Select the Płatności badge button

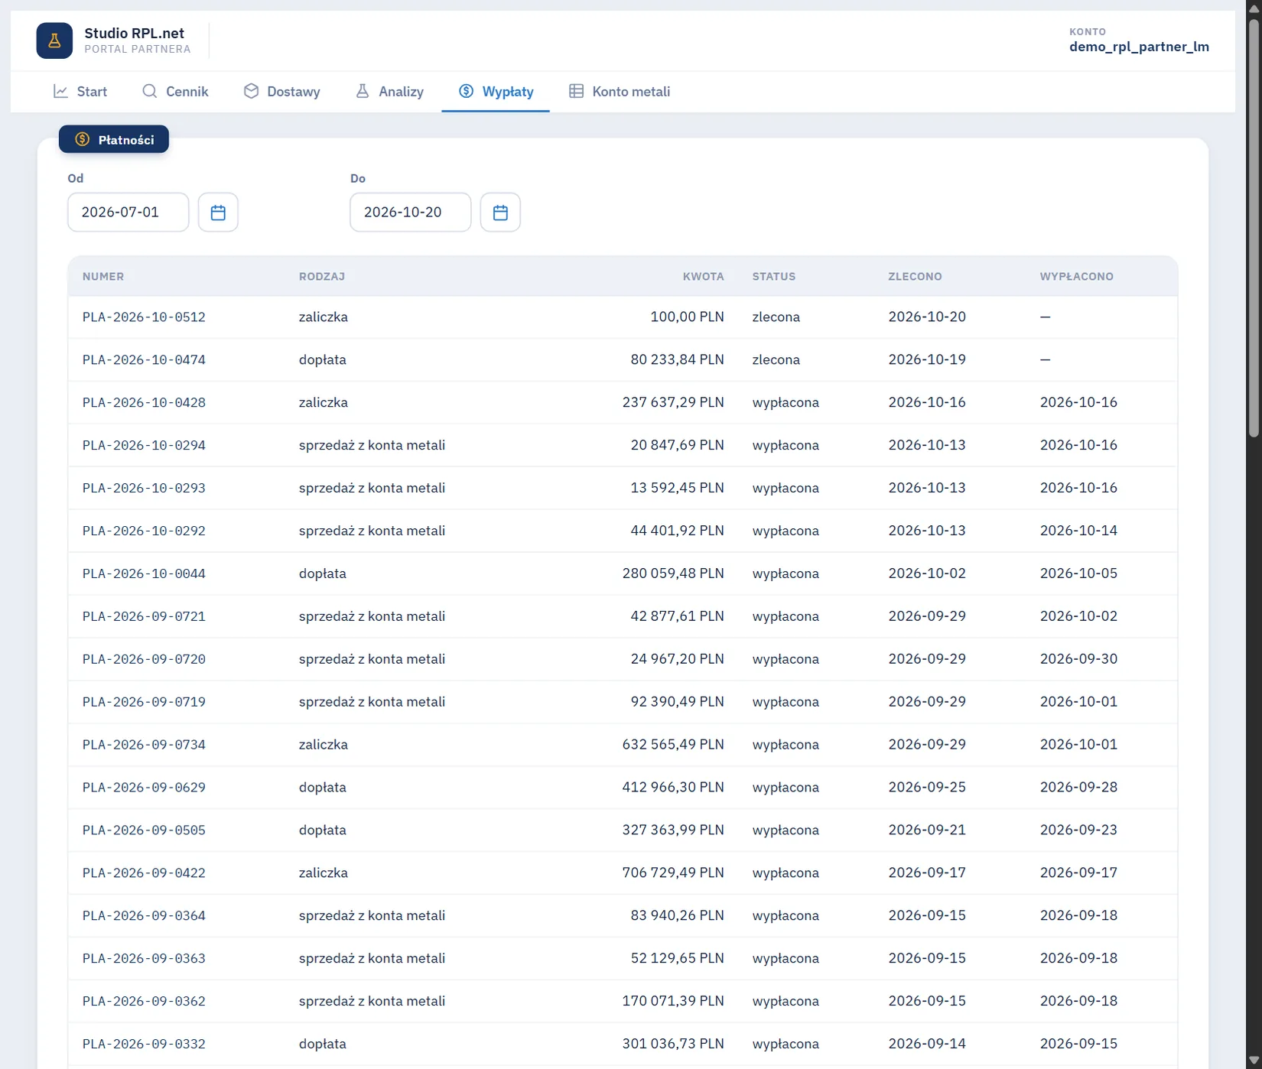pos(114,140)
